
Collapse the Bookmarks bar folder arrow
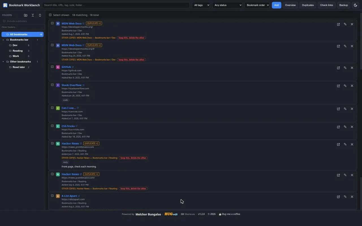[x=3, y=40]
